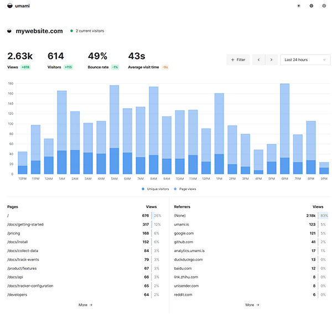Click the mywebsite.com favicon icon
Screen dimensions: 332x314
coord(9,31)
